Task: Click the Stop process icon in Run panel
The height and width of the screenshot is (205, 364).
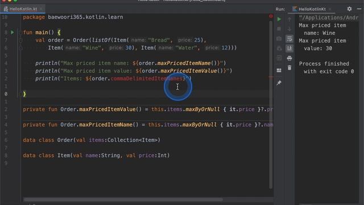Action: pyautogui.click(x=279, y=29)
